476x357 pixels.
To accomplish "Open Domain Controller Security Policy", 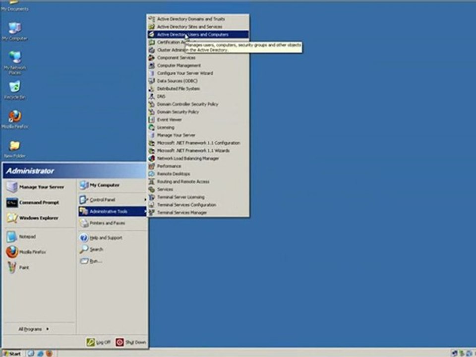I will point(198,104).
